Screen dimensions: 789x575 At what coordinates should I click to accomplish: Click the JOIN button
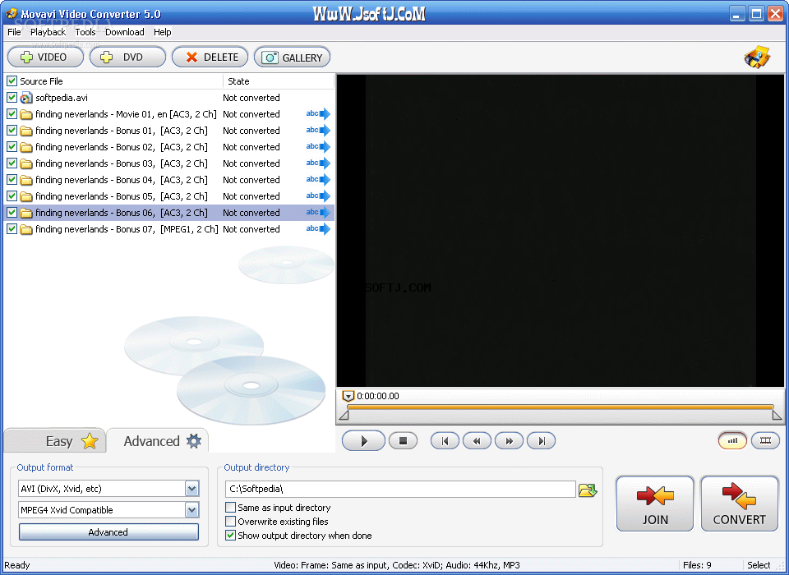[x=655, y=504]
